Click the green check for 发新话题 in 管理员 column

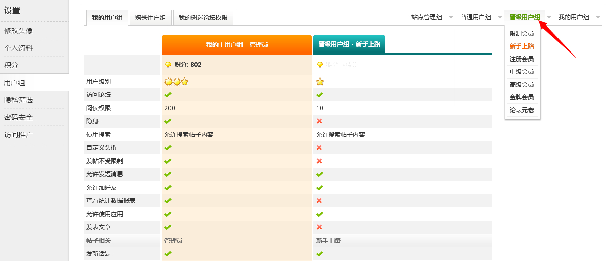[x=168, y=254]
